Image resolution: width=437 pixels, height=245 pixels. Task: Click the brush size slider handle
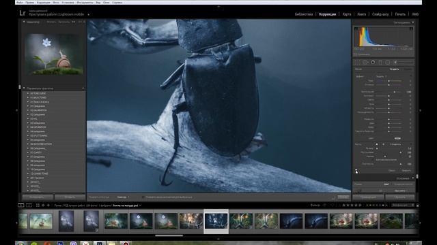[x=377, y=148]
